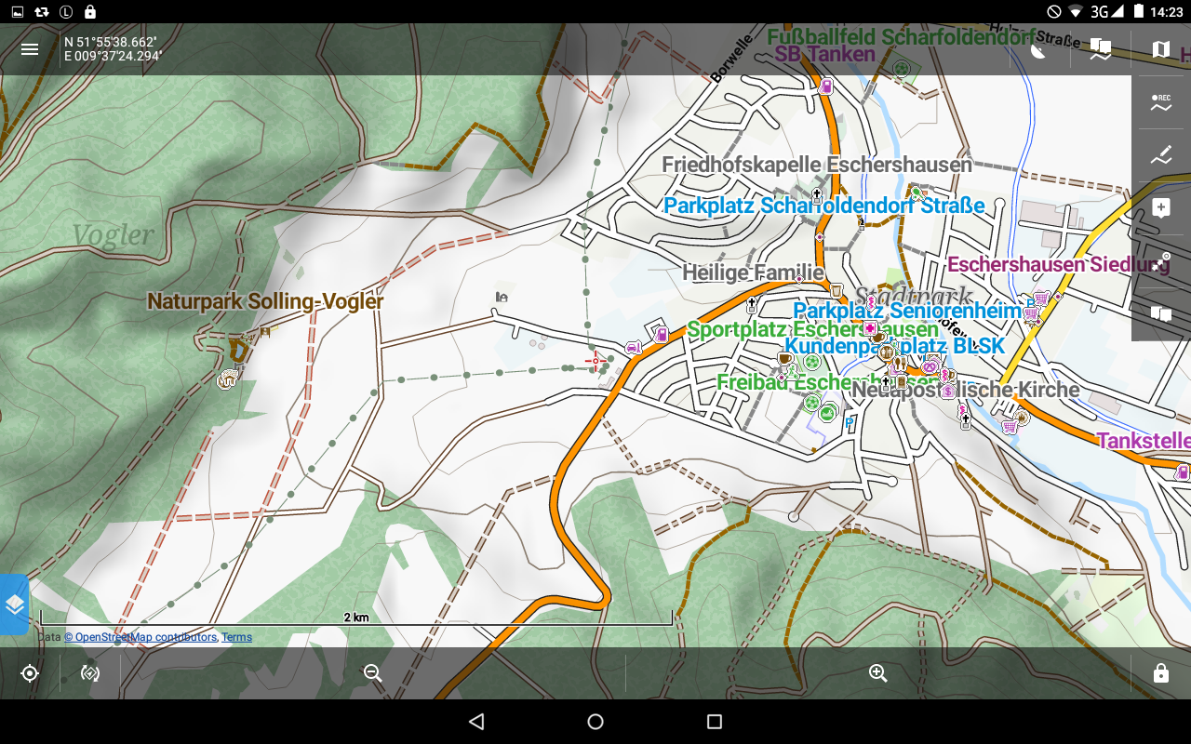Open the route planner pencil-and-track icon
Viewport: 1191px width, 744px height.
(x=1161, y=155)
